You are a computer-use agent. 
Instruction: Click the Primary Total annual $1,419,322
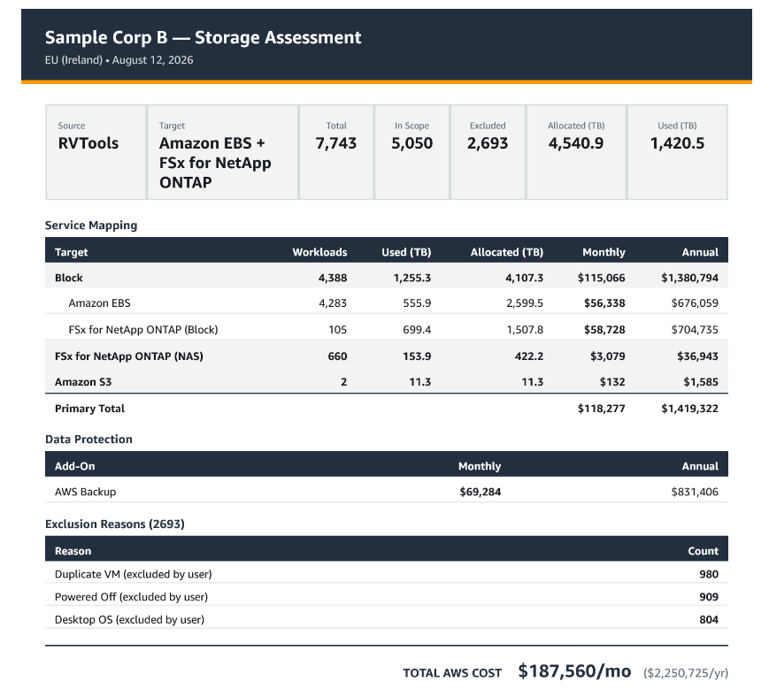[689, 409]
